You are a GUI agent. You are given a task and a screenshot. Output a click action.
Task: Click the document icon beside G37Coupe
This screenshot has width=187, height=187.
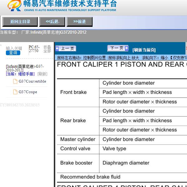15,92
